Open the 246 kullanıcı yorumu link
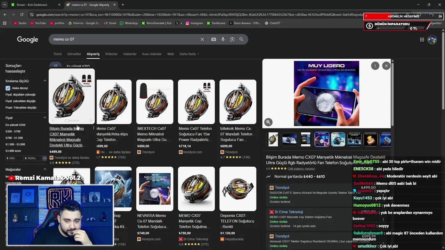The width and height of the screenshot is (445, 250). coord(301,169)
